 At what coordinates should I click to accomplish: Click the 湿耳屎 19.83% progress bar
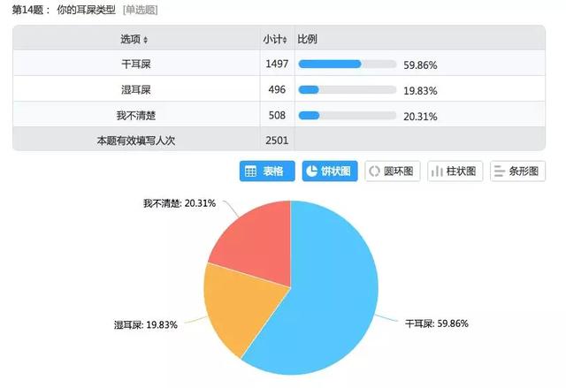pos(347,90)
